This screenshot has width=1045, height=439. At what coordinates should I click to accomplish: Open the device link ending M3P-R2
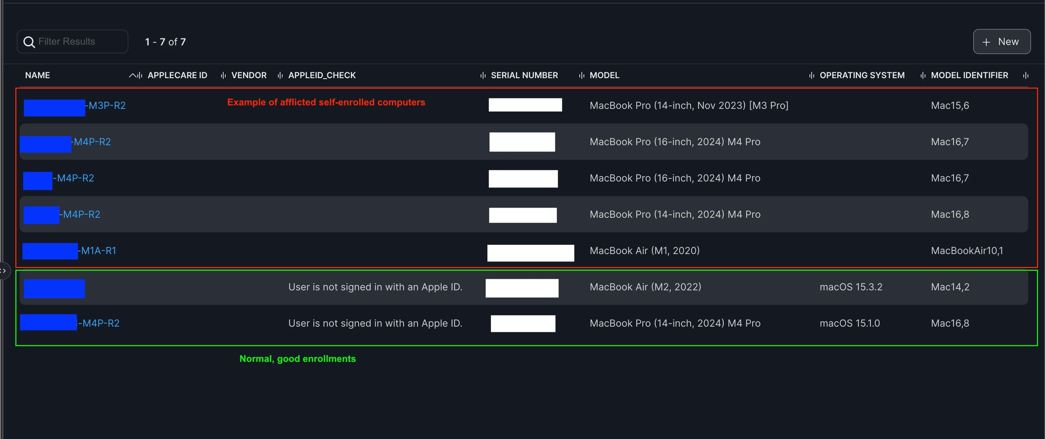click(107, 105)
